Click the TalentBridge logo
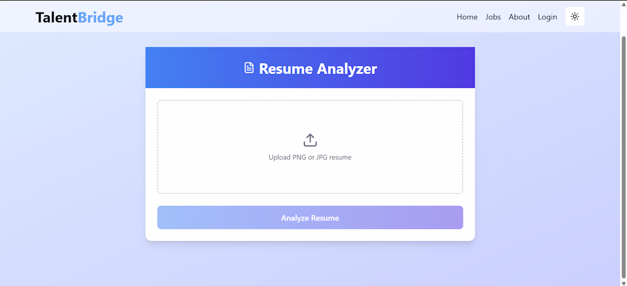This screenshot has width=627, height=286. pyautogui.click(x=79, y=18)
